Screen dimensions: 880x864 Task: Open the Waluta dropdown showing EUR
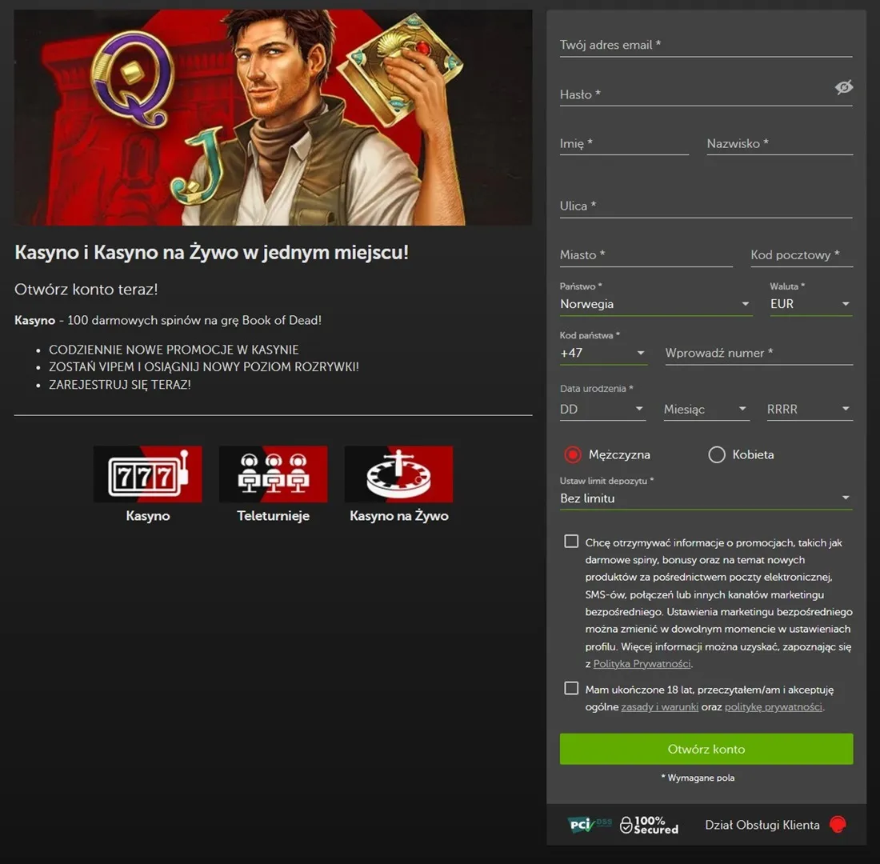click(x=811, y=304)
